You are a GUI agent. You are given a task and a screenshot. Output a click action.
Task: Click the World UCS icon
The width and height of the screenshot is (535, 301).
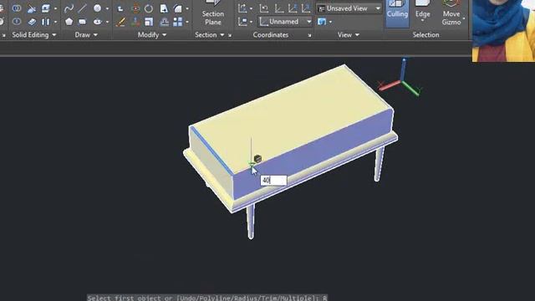click(279, 8)
